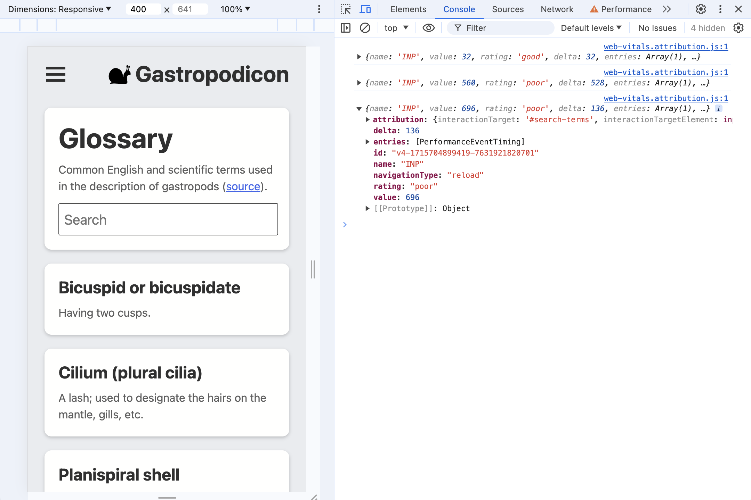Viewport: 751px width, 500px height.
Task: Expand the Prototype object in console
Action: pos(368,208)
